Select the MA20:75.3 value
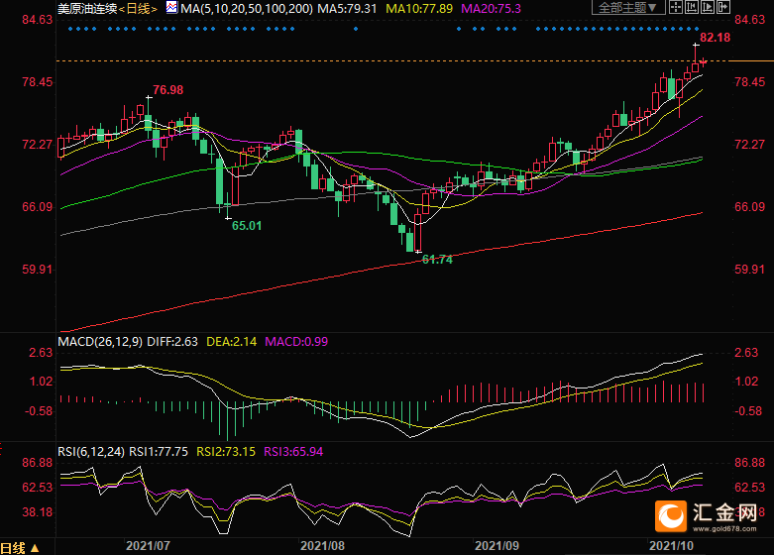The height and width of the screenshot is (555, 774). click(491, 8)
